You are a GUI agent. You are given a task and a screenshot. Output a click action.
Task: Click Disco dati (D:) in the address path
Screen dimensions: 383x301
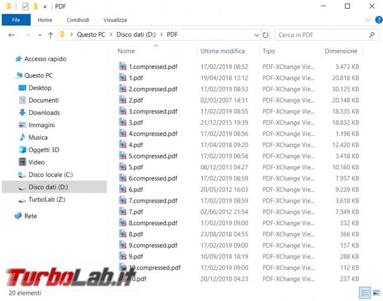[x=136, y=35]
